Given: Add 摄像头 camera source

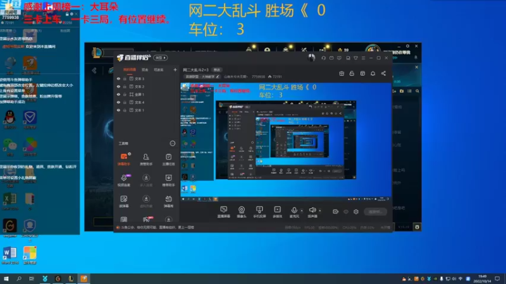Looking at the screenshot, I should pos(242,212).
